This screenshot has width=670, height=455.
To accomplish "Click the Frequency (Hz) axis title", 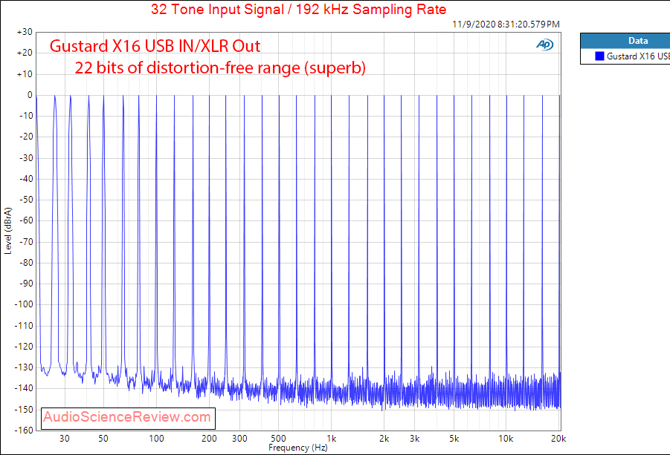I will point(298,448).
